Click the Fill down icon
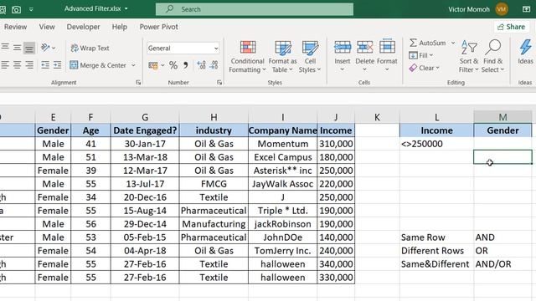Screen dimensions: 536x301 pos(413,55)
